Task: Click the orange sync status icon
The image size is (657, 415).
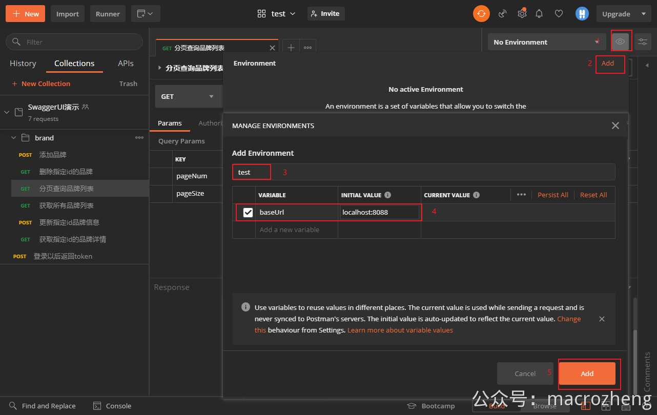Action: pyautogui.click(x=481, y=14)
